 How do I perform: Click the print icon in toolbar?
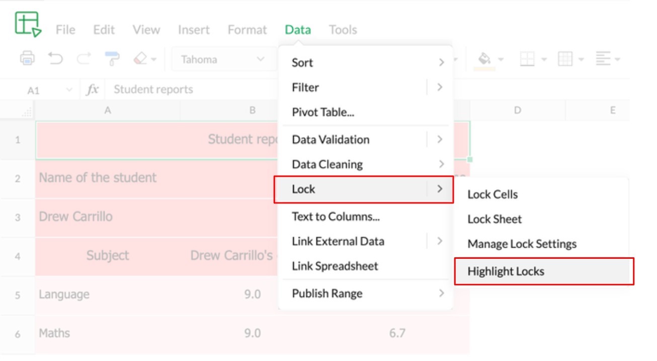pyautogui.click(x=27, y=58)
